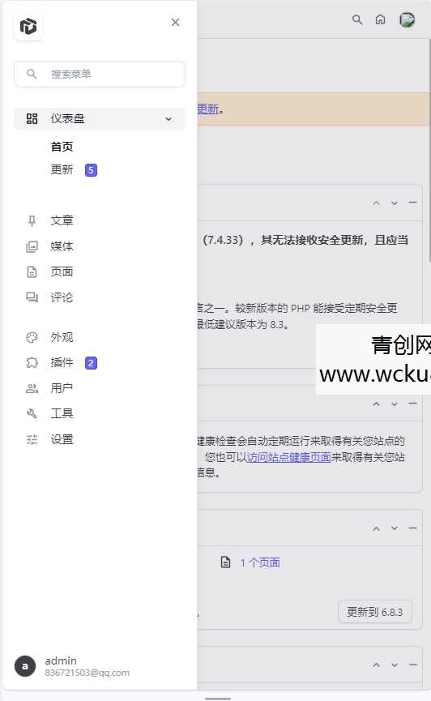
Task: Open the 页面 menu
Action: coord(62,271)
